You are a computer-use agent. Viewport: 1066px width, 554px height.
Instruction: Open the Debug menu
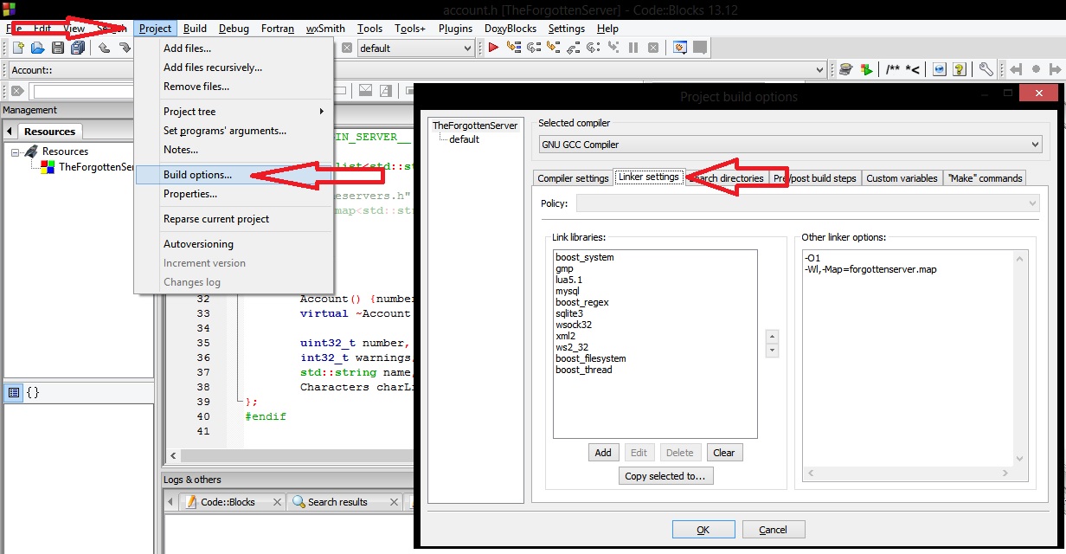point(234,28)
